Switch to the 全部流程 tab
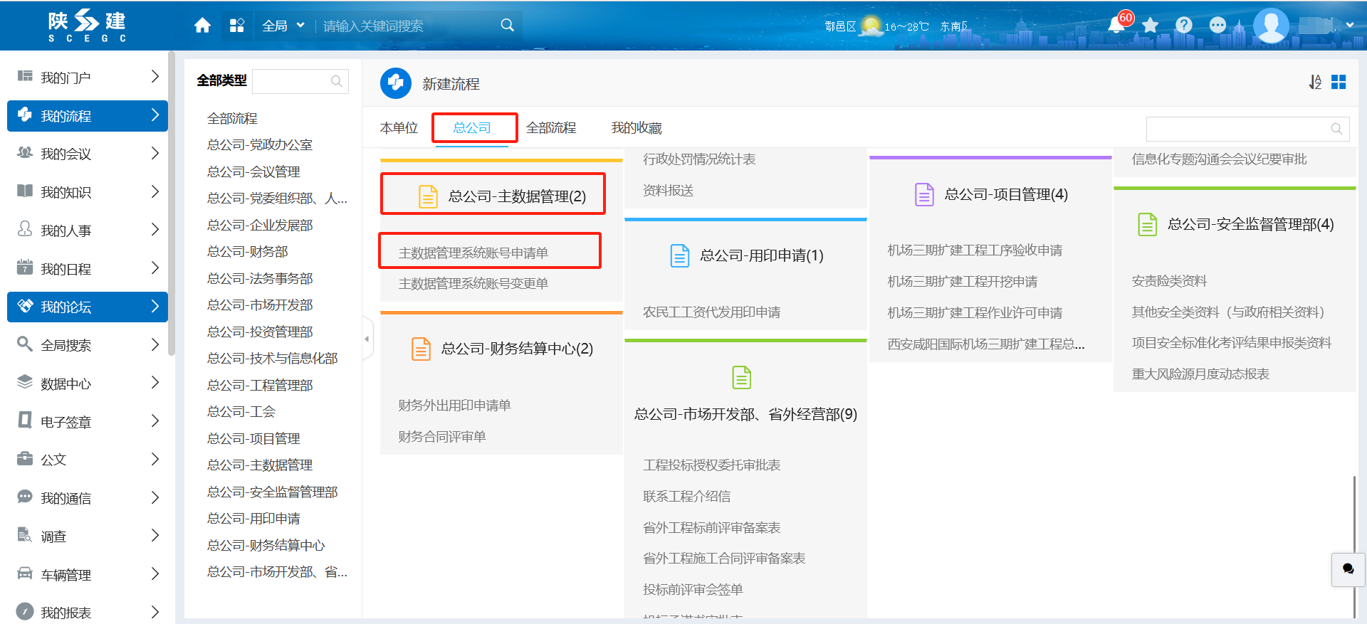This screenshot has width=1367, height=624. (x=551, y=128)
